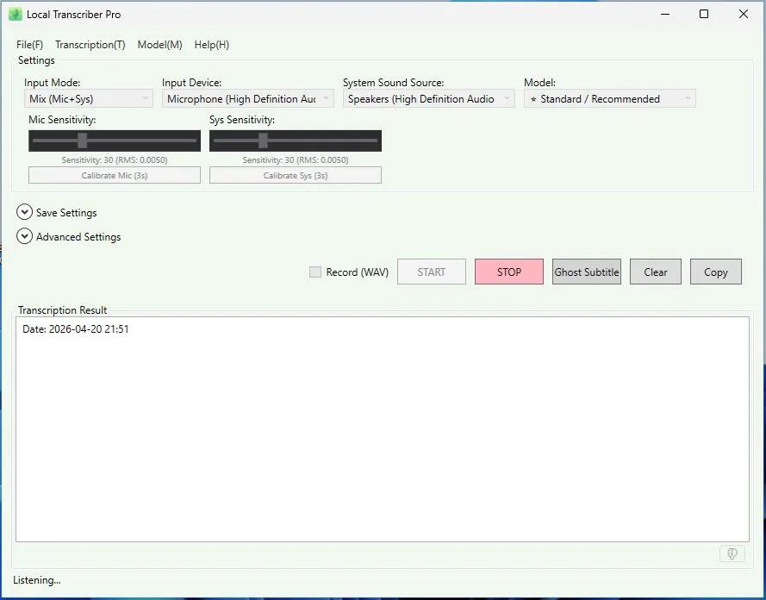Click inside the Transcription Result text area
766x600 pixels.
click(382, 431)
